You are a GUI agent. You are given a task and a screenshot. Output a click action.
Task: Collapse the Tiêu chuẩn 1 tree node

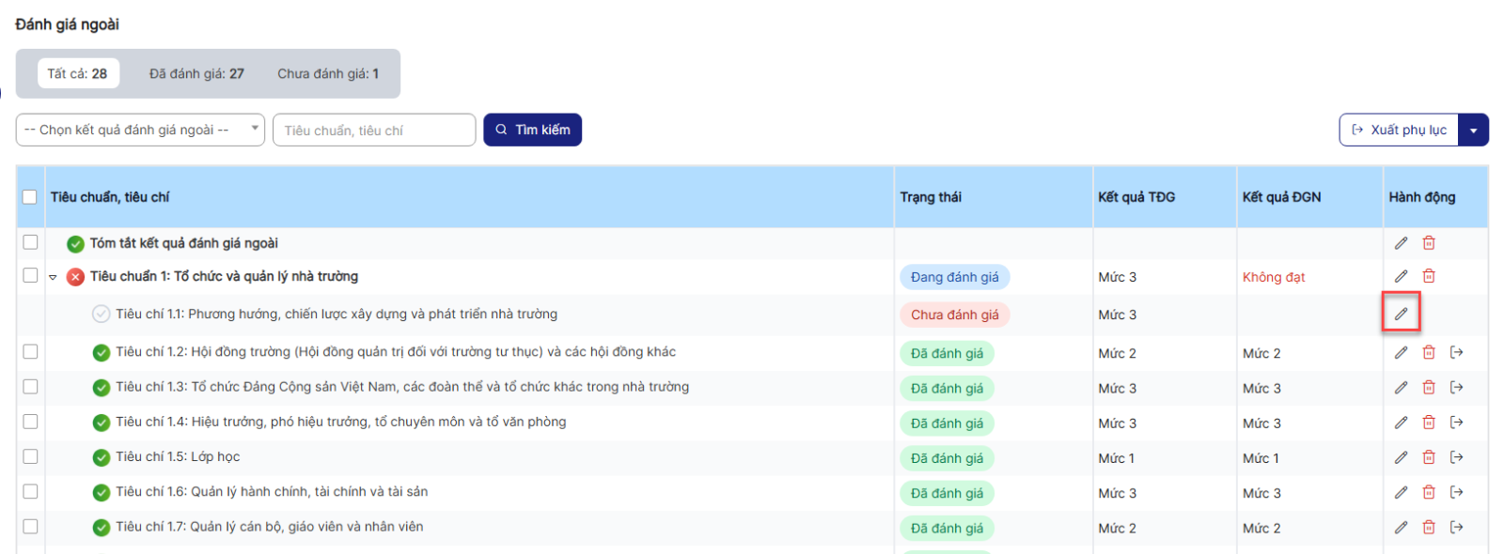tap(53, 277)
